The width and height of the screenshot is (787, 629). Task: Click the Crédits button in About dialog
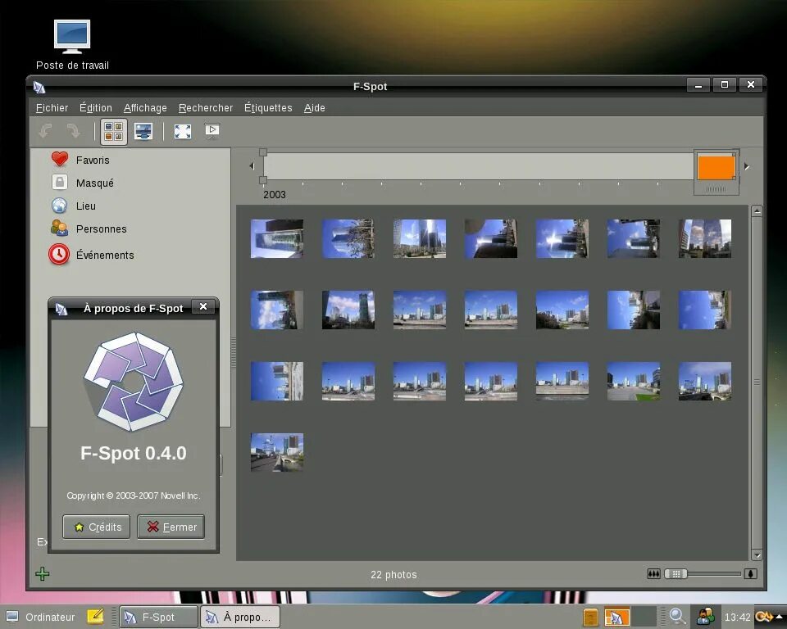click(x=97, y=527)
